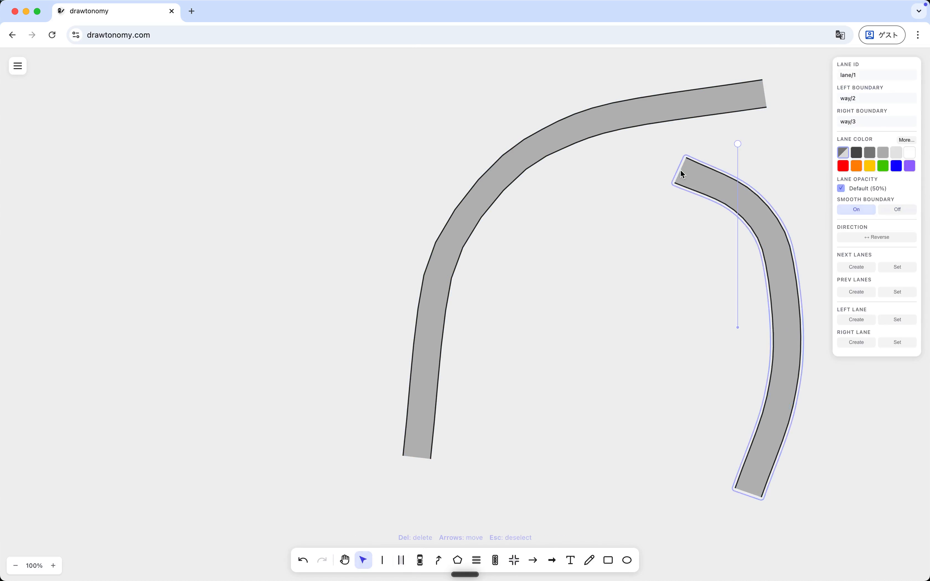Choose the blue lane color swatch
The width and height of the screenshot is (930, 581).
[896, 166]
